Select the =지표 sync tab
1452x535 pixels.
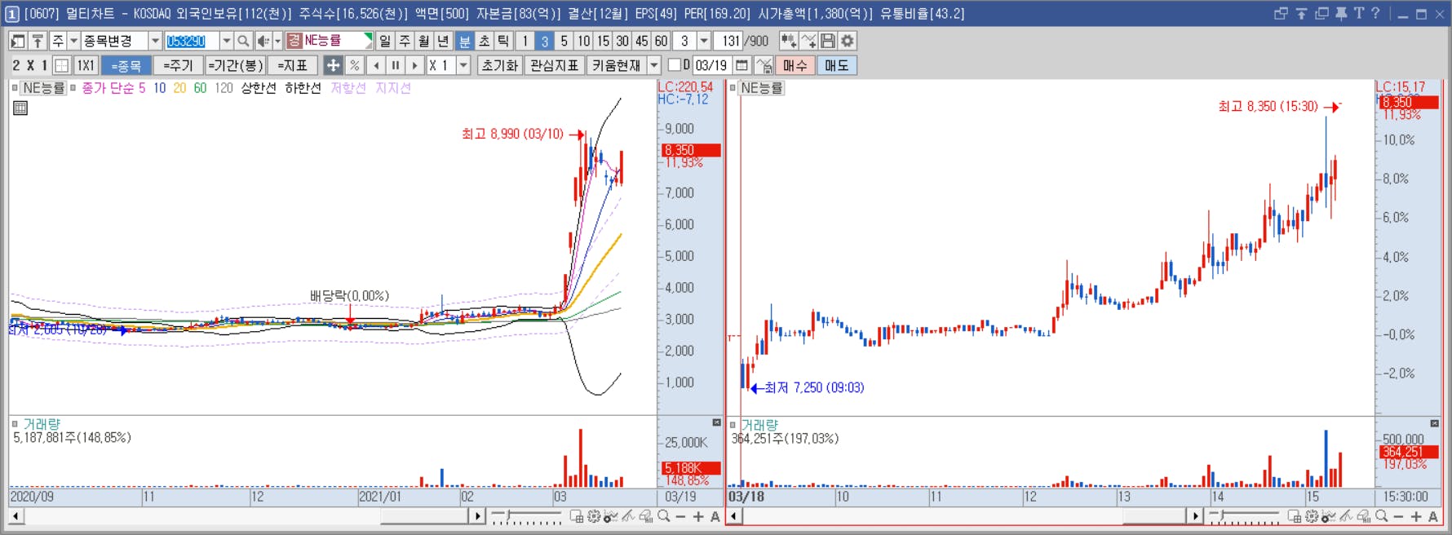(x=293, y=65)
